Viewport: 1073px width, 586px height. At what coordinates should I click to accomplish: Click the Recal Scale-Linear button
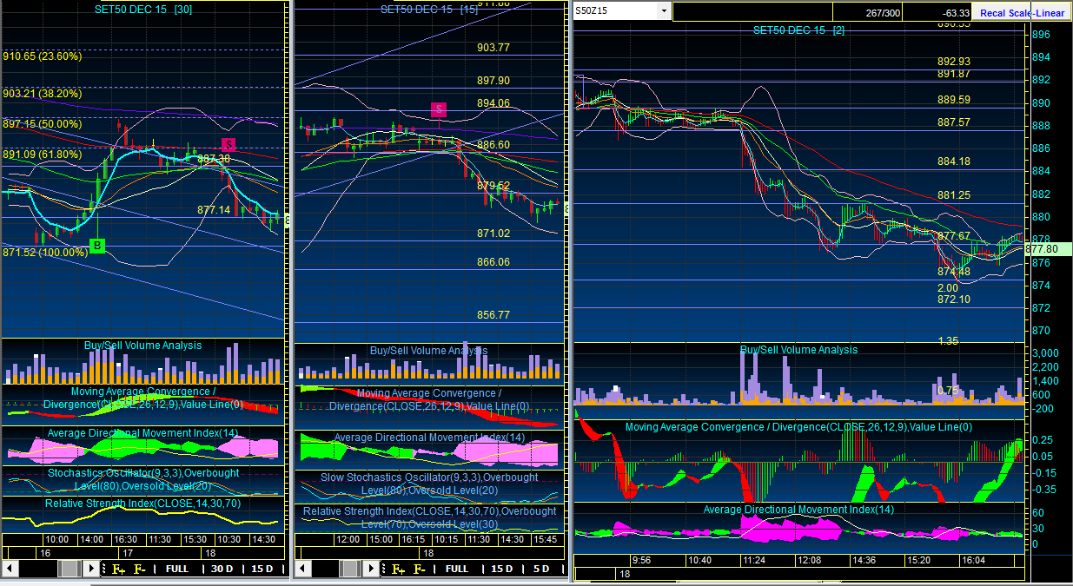[x=1022, y=12]
